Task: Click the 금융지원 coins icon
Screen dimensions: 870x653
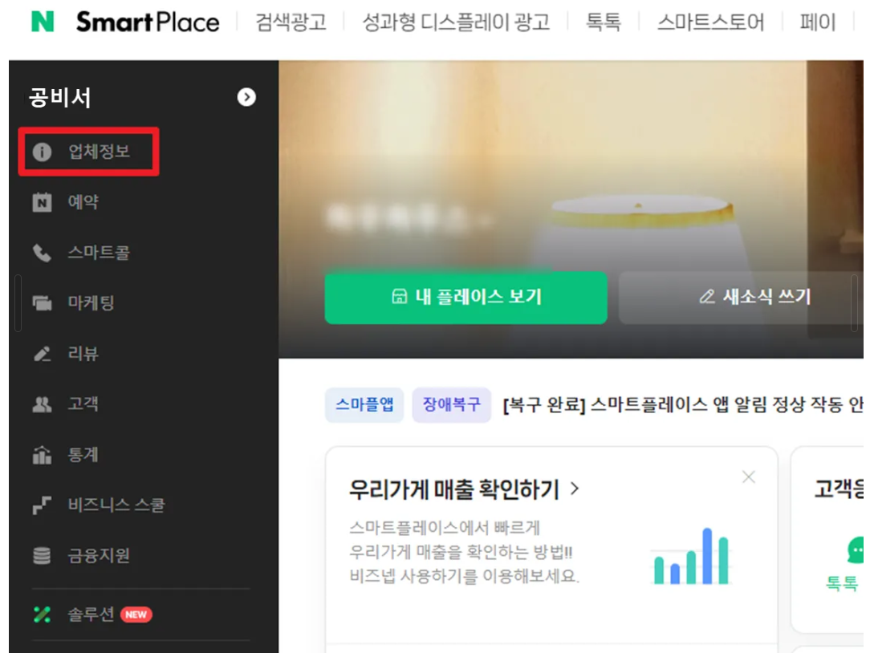Action: pyautogui.click(x=43, y=555)
